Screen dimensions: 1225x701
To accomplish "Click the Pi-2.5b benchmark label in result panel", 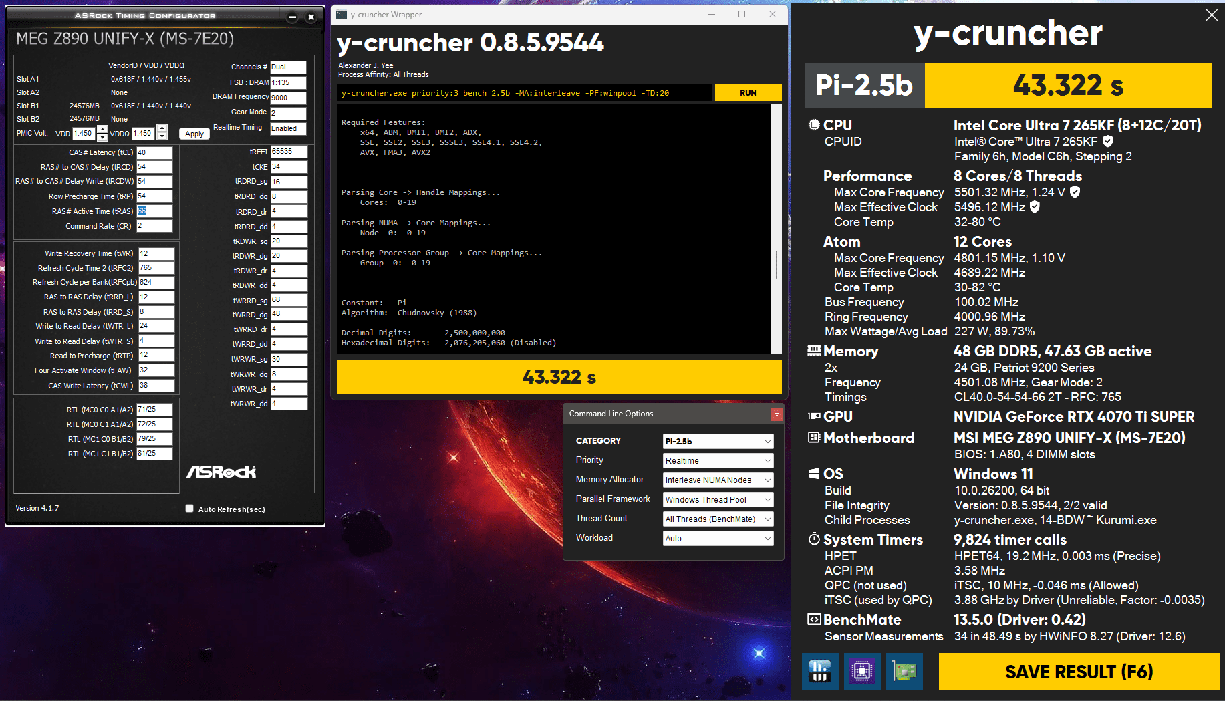I will 864,85.
